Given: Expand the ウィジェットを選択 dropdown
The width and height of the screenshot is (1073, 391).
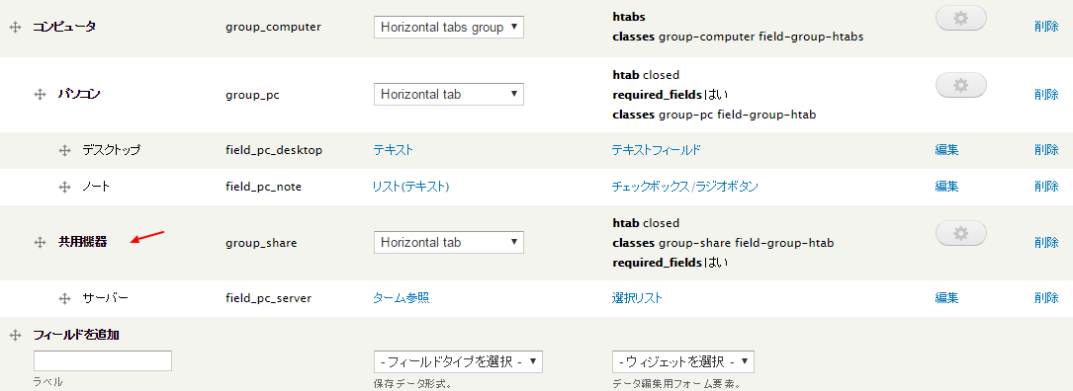Looking at the screenshot, I should (x=683, y=361).
